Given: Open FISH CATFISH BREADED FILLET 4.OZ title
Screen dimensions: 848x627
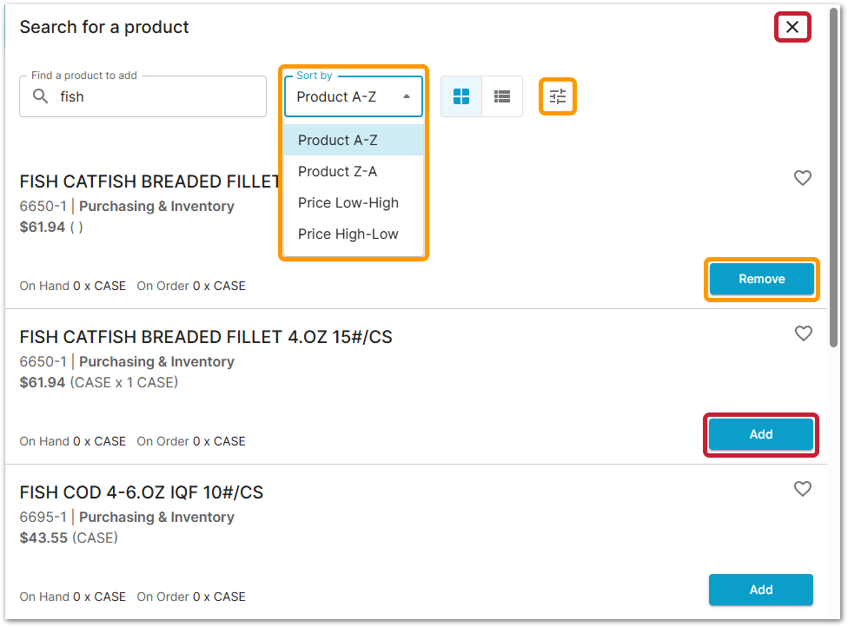Looking at the screenshot, I should (x=206, y=337).
